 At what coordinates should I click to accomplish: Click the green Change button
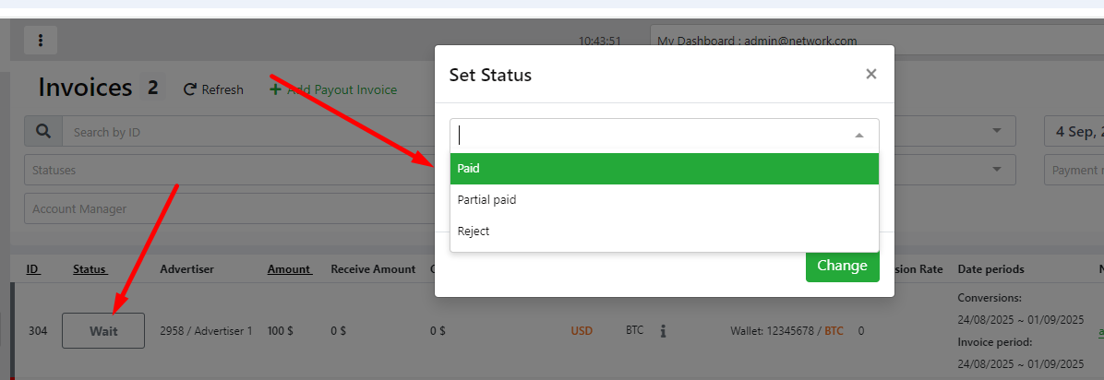click(x=841, y=266)
